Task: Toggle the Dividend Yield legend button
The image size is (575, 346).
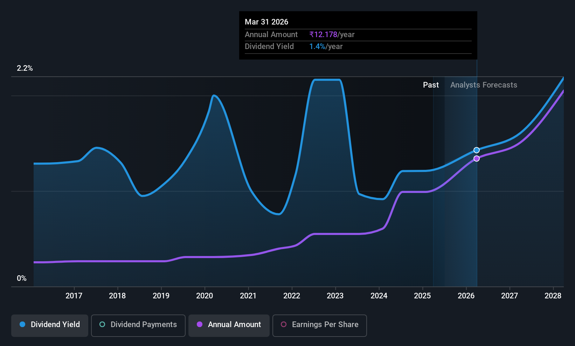Action: pos(50,326)
